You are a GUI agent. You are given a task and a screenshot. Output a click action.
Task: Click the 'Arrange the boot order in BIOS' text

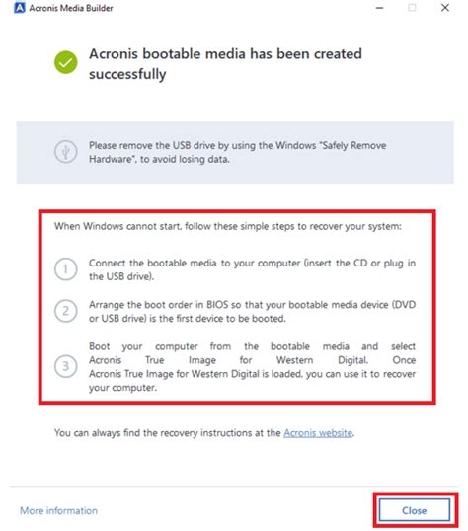pyautogui.click(x=252, y=312)
